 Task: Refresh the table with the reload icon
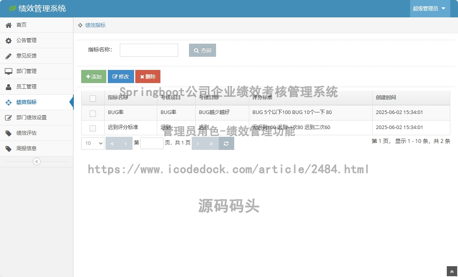pyautogui.click(x=226, y=143)
